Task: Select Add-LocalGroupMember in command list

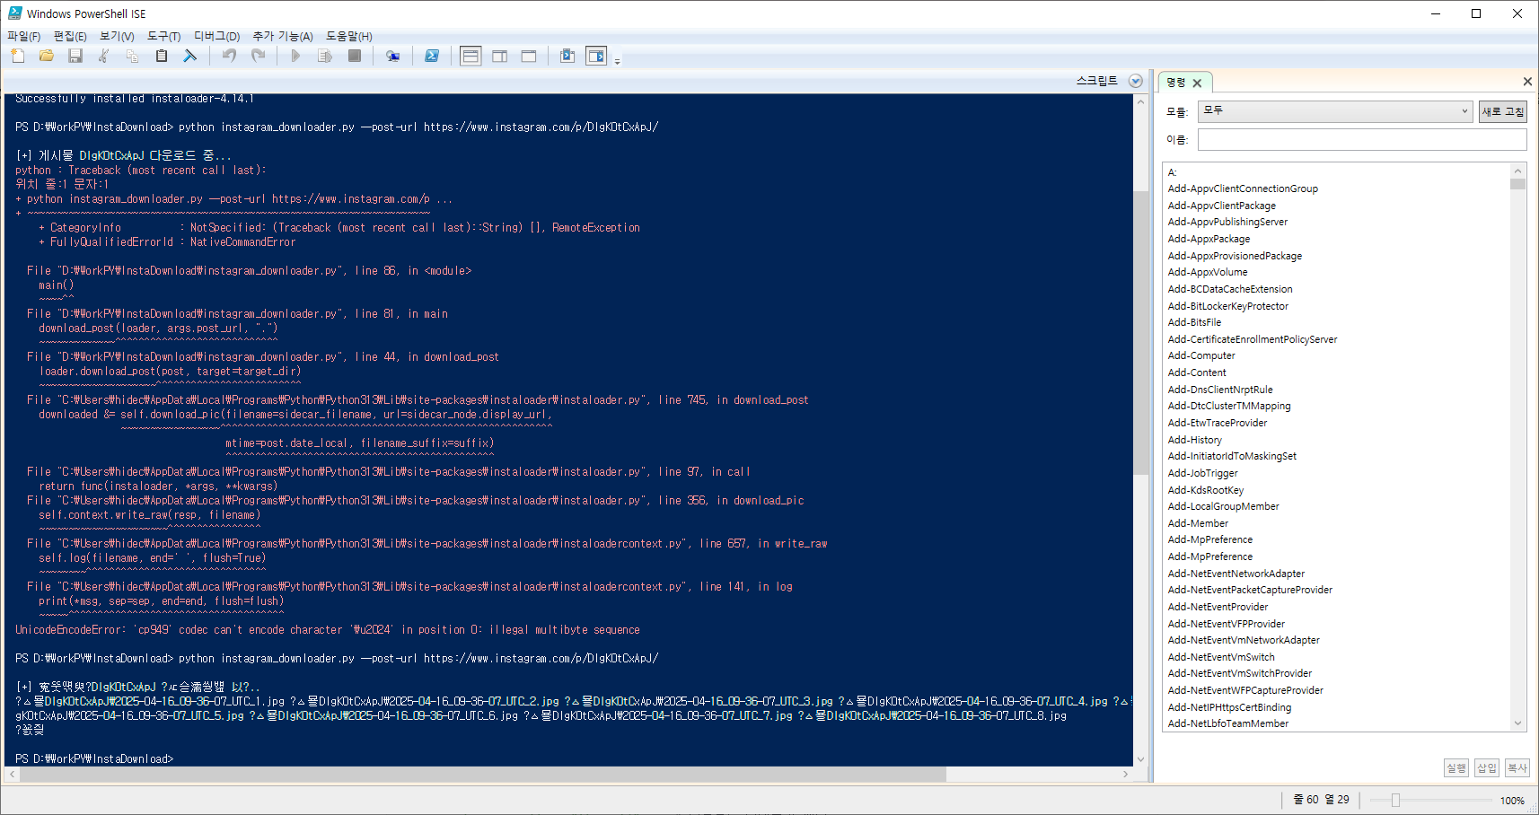Action: point(1223,506)
